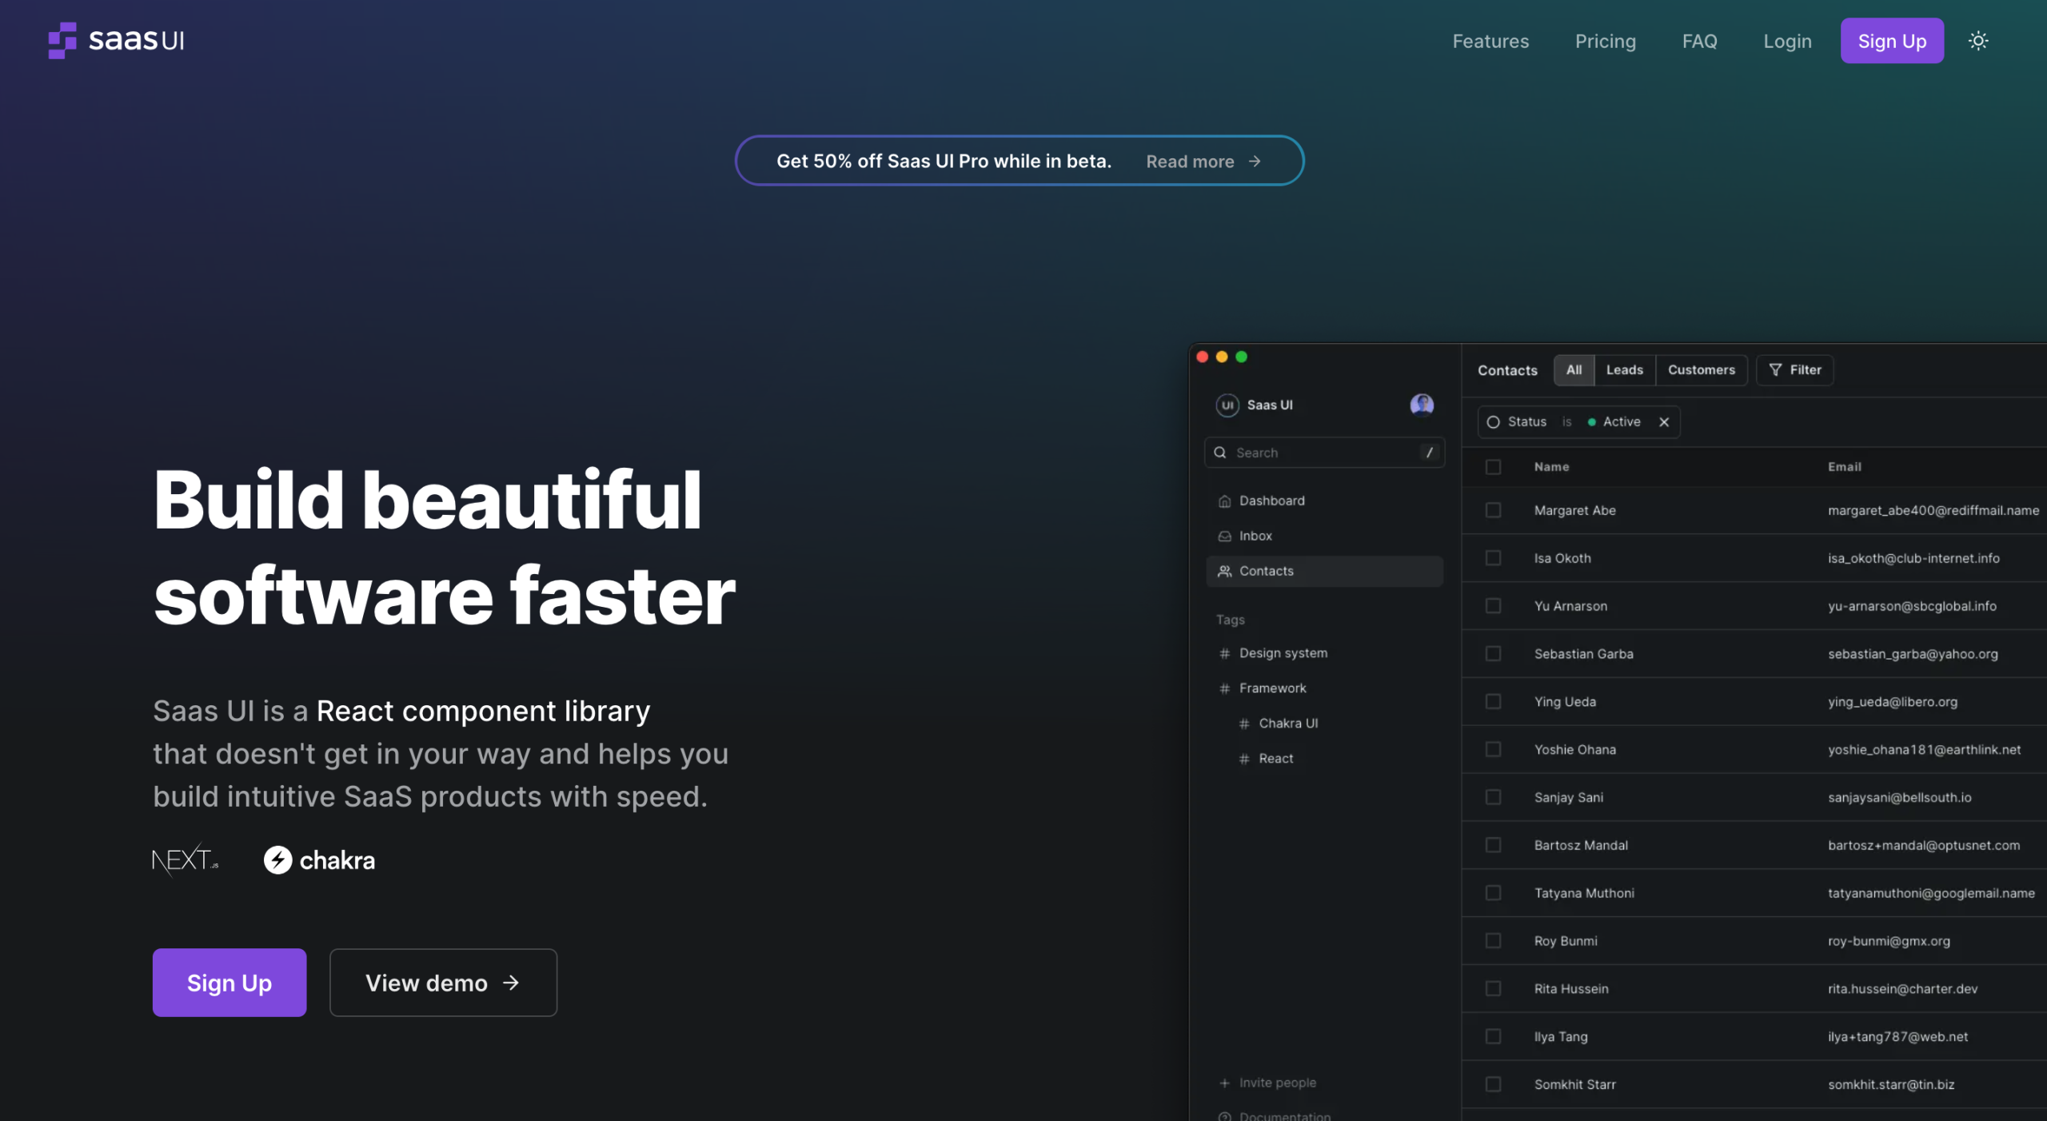Open the Login page link
Image resolution: width=2047 pixels, height=1121 pixels.
coord(1787,41)
